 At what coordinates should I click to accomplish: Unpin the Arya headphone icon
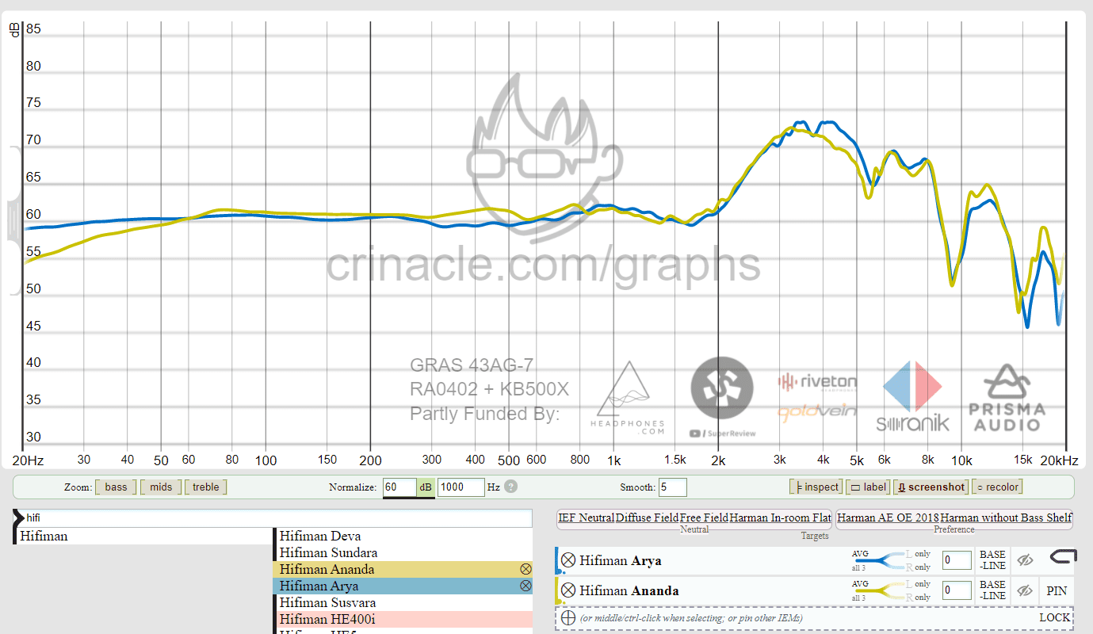1062,559
